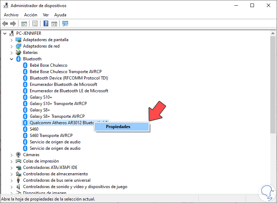Screen dimensions: 277x203
Task: Open the Ayuda menu
Action: 60,15
